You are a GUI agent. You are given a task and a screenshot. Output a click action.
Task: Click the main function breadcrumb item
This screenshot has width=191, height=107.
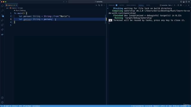coord(21,8)
